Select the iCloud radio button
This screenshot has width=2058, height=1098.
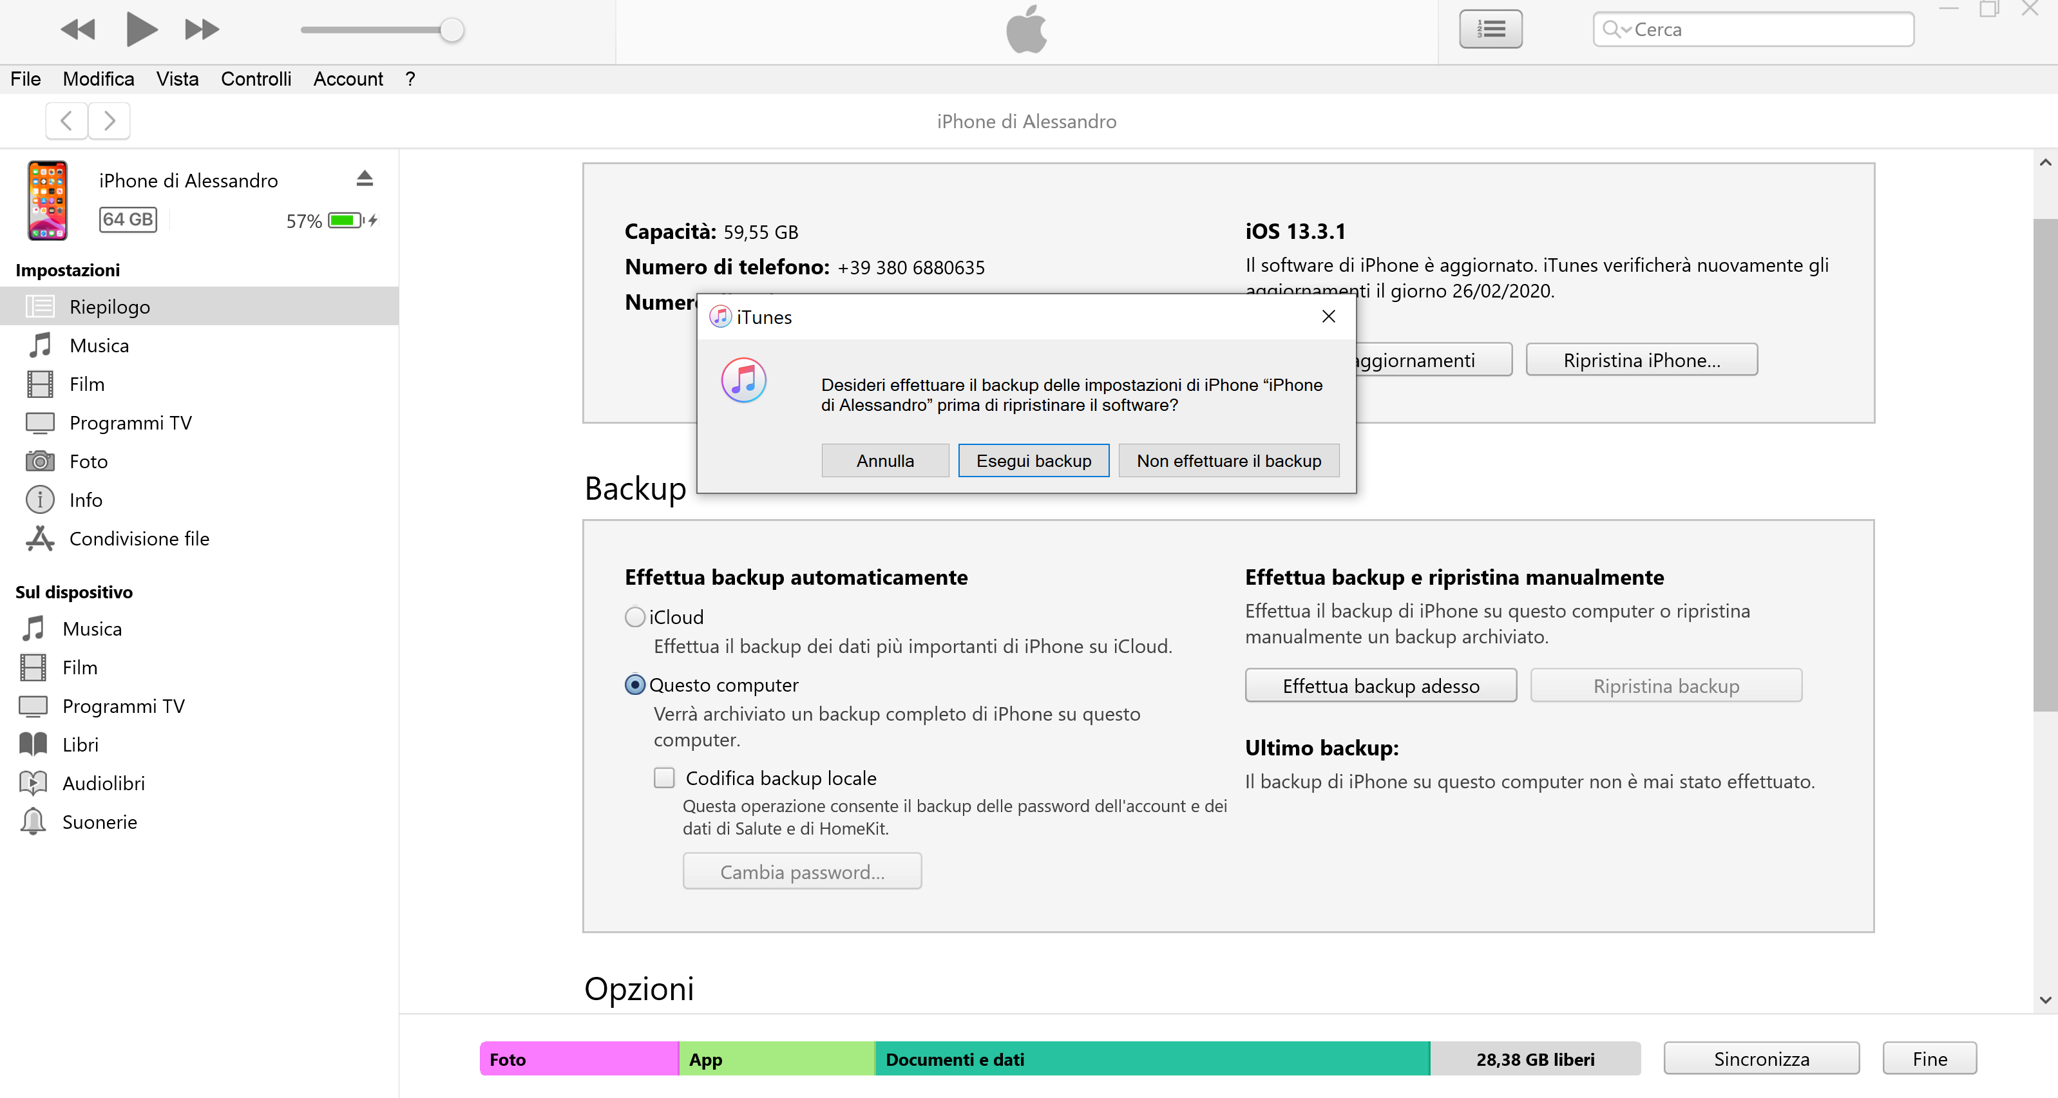(x=635, y=618)
